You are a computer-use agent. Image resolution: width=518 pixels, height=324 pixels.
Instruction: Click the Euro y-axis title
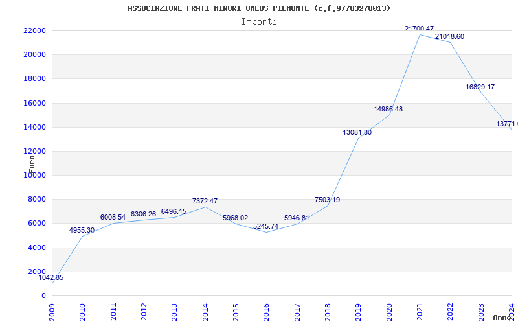pyautogui.click(x=32, y=165)
